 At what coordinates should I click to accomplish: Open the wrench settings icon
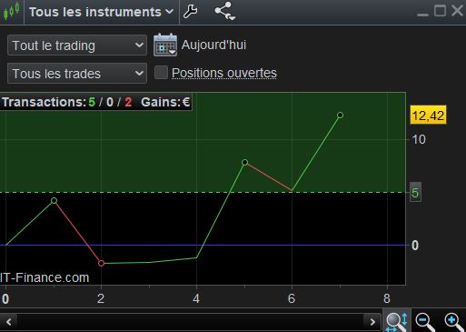coord(191,12)
